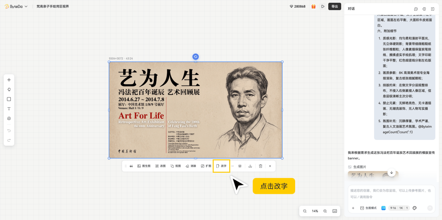Screen dimensions: 442x220
Task: Open the ByteDa logo dropdown menu
Action: tap(16, 6)
